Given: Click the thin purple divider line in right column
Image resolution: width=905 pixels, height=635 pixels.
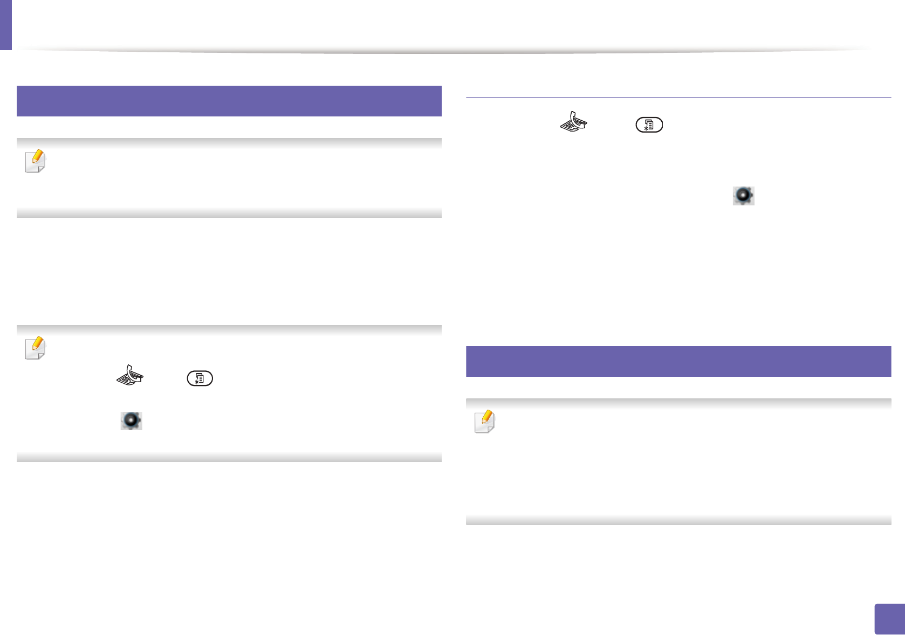Looking at the screenshot, I should tap(678, 97).
